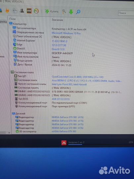This screenshot has width=134, height=179.
Task: Open the first NVIDIA GeForce GTX 980 (4 ГБ) link
Action: (x=67, y=117)
